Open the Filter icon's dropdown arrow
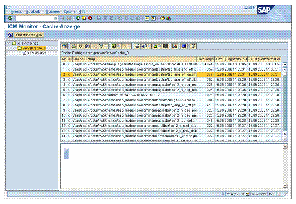 [106, 46]
